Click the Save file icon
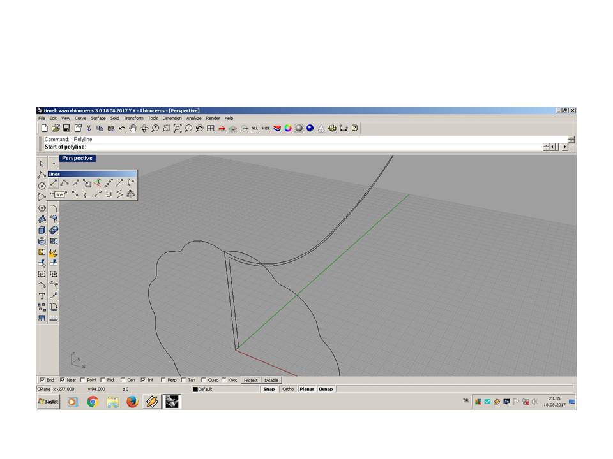 click(66, 128)
